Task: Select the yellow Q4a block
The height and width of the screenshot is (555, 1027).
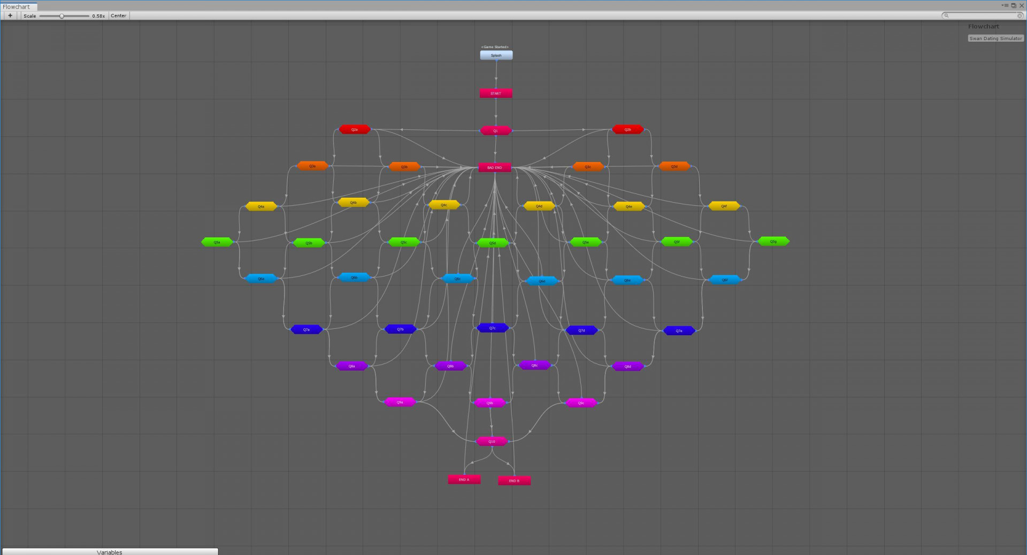Action: [261, 206]
